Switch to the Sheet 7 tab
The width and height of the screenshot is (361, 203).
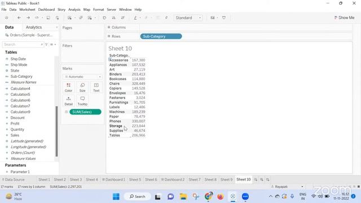tap(195, 179)
